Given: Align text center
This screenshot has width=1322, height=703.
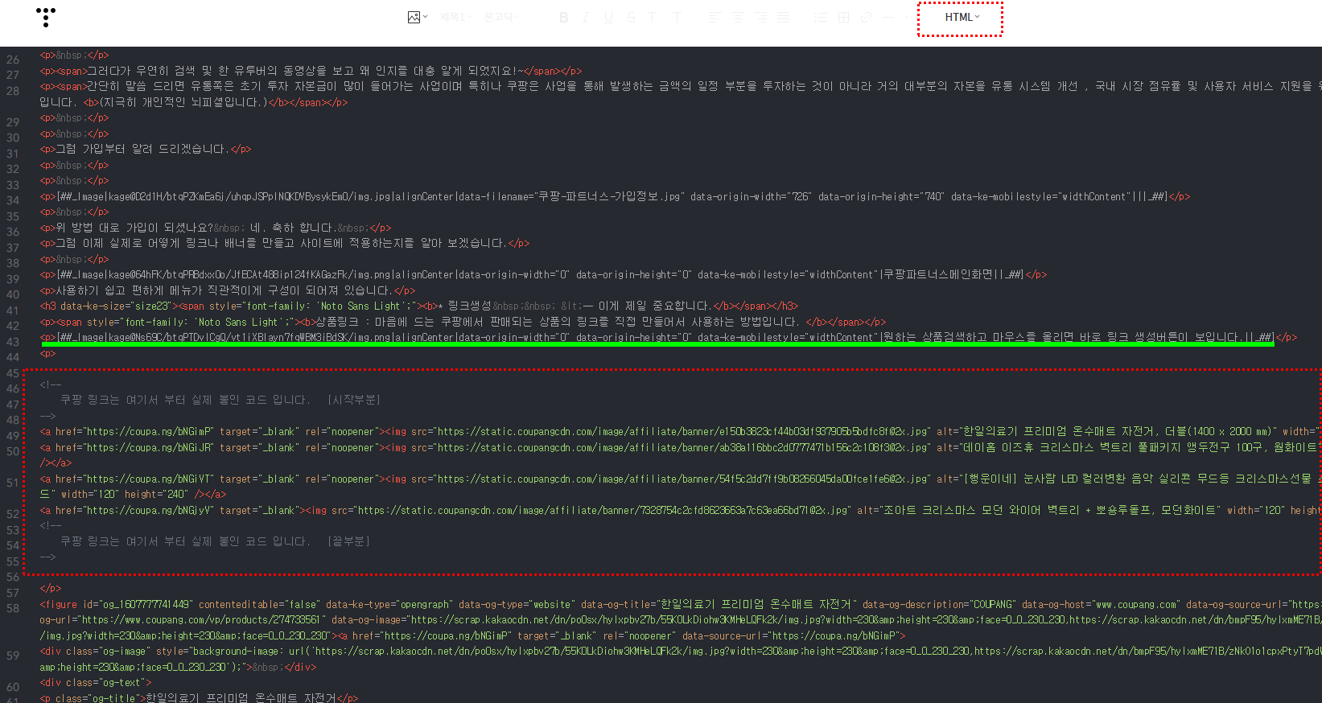Looking at the screenshot, I should [x=738, y=17].
